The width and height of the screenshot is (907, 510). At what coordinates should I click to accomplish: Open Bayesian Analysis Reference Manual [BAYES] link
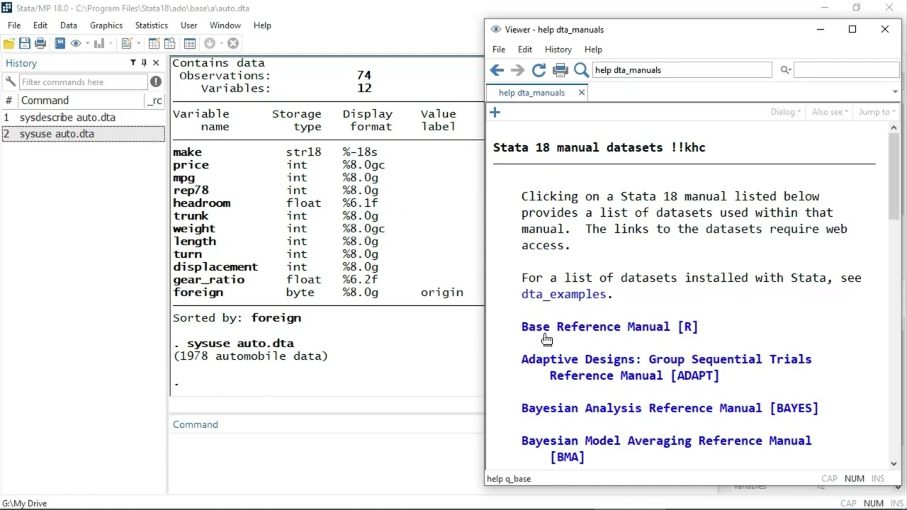pyautogui.click(x=670, y=408)
